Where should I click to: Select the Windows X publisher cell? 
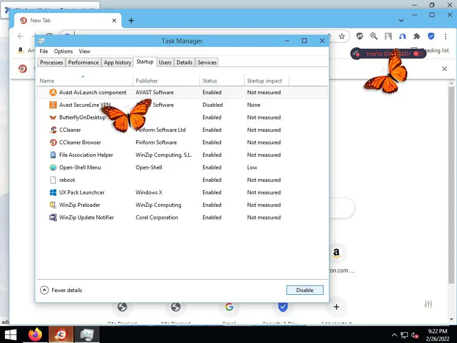(149, 192)
